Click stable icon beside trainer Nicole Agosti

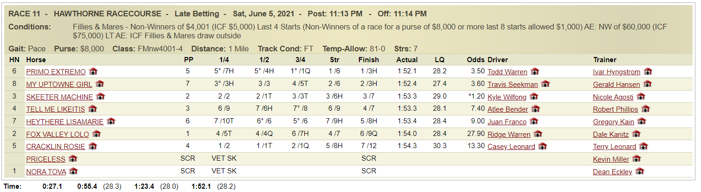click(641, 97)
